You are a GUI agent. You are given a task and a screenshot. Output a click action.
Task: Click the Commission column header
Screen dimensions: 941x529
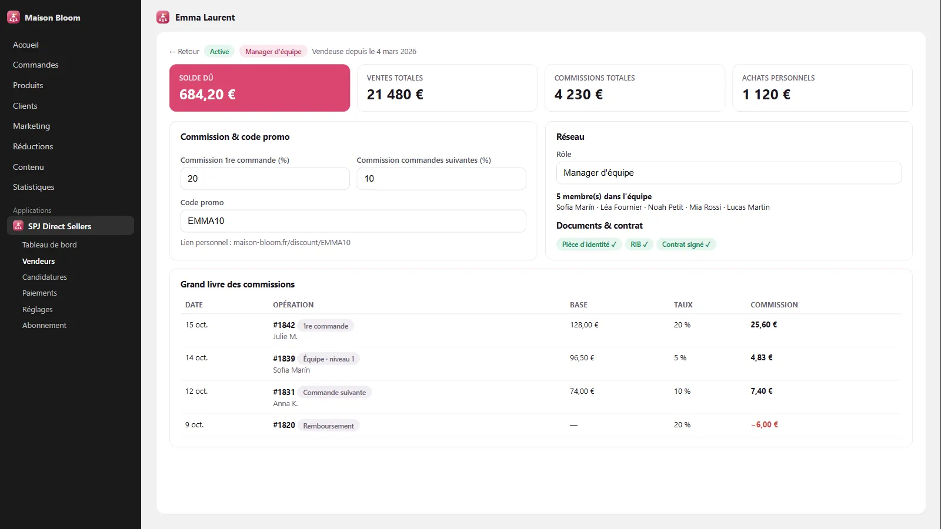click(774, 304)
